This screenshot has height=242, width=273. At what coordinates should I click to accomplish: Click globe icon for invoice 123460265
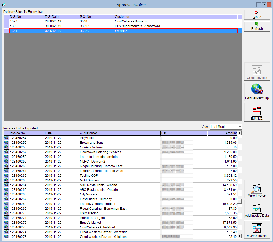point(7,189)
